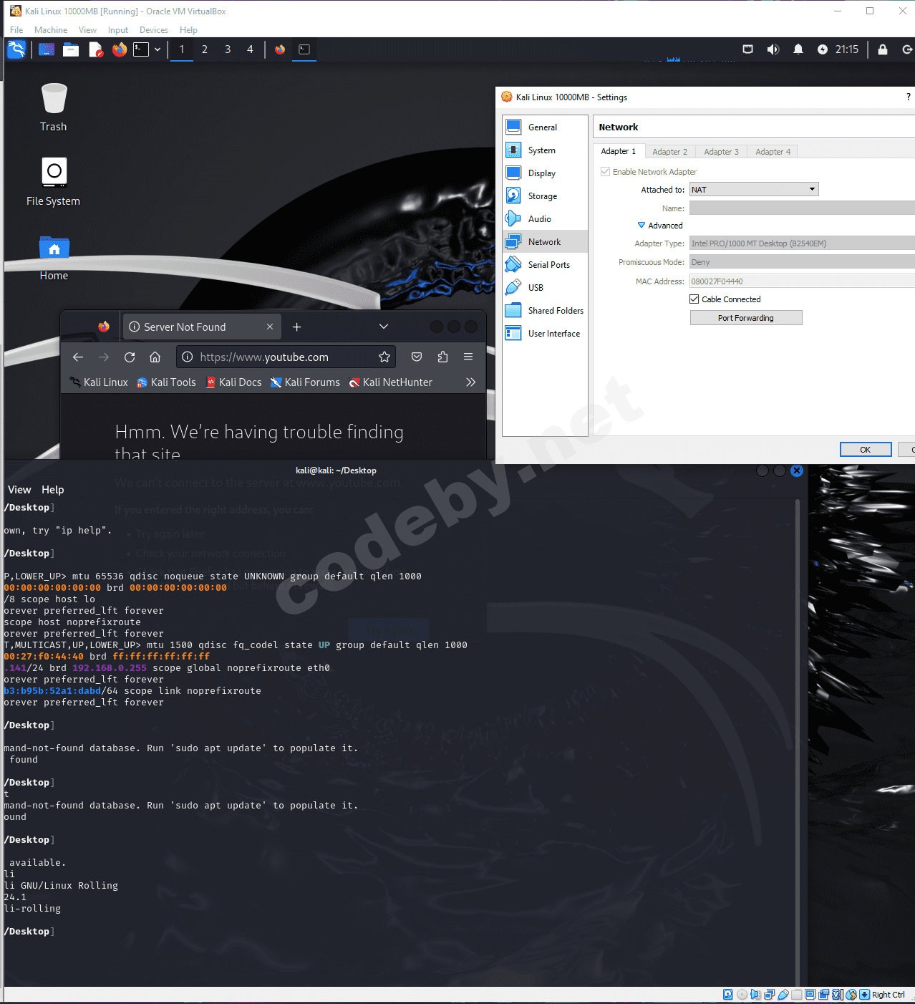Click the Port Forwarding button
The width and height of the screenshot is (915, 1004).
pyautogui.click(x=745, y=318)
